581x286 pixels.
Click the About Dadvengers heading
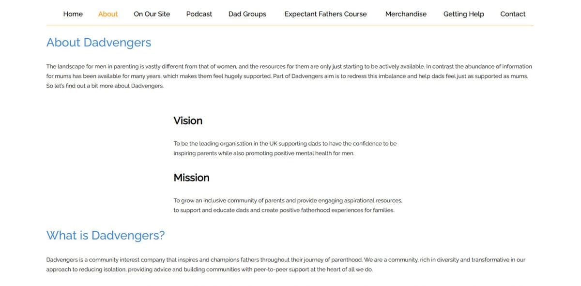(99, 43)
